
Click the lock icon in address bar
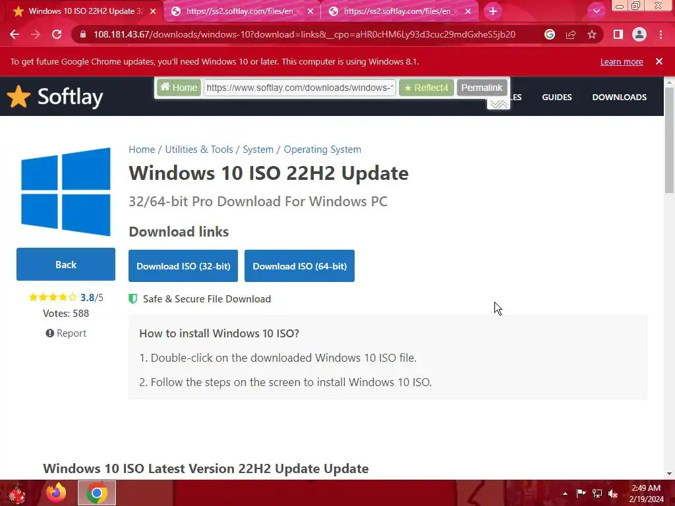coord(83,34)
